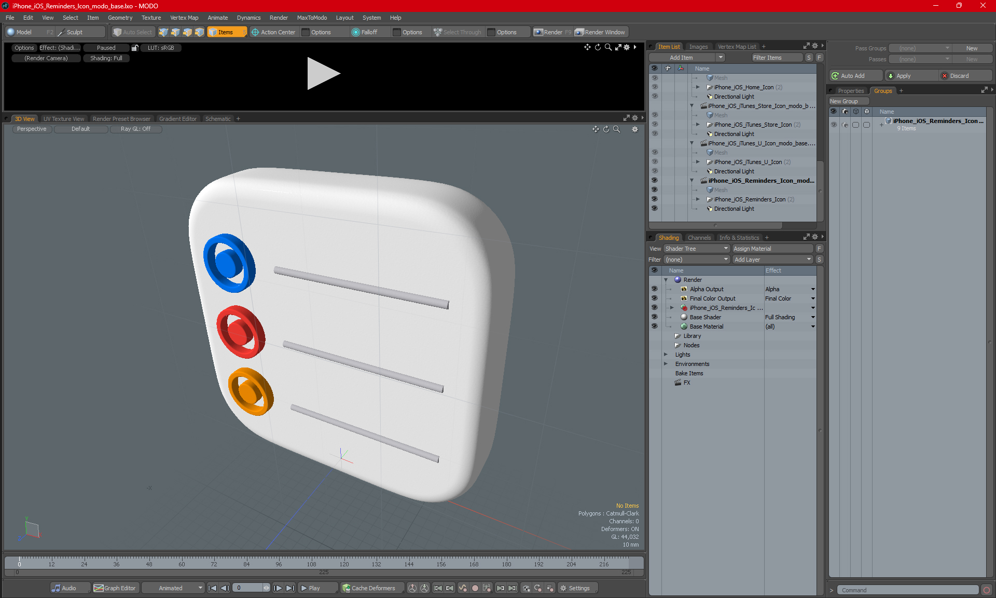The width and height of the screenshot is (996, 598).
Task: Open the Geometry menu
Action: pyautogui.click(x=120, y=18)
